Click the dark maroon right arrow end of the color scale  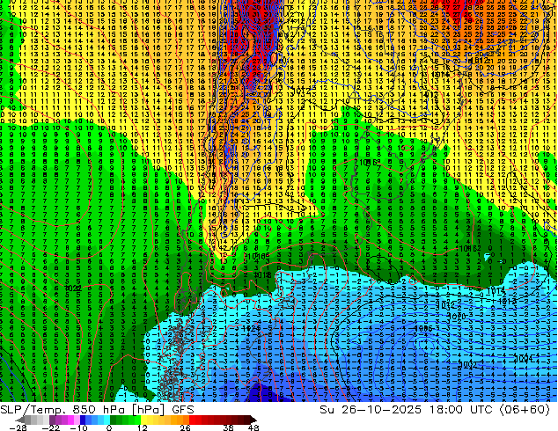click(x=253, y=420)
